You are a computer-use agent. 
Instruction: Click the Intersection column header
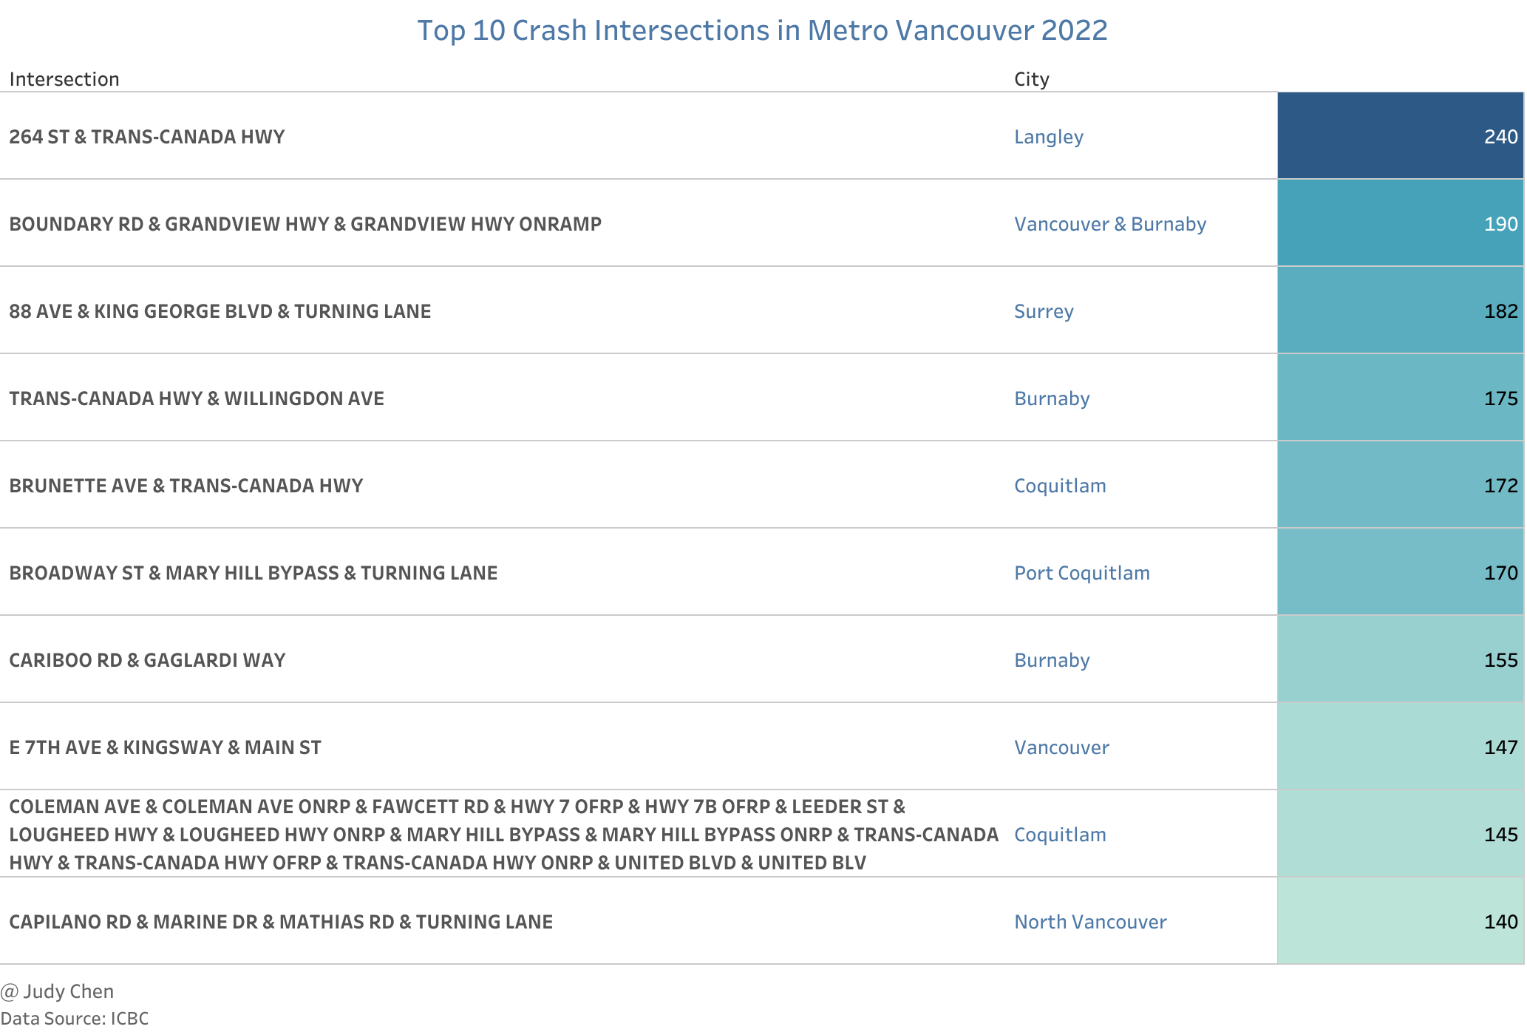[x=64, y=79]
